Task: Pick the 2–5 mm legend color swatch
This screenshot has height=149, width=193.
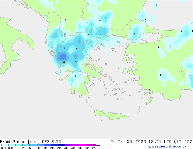Action: 26,145
